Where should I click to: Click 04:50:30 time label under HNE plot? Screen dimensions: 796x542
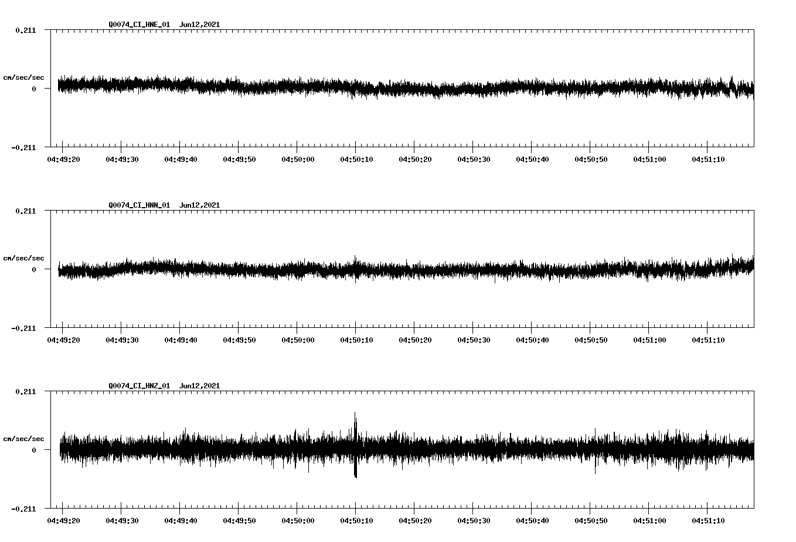(474, 160)
